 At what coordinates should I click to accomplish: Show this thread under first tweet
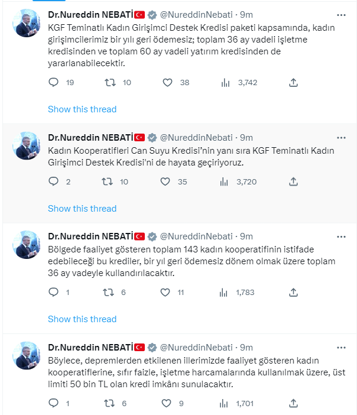[x=82, y=109]
